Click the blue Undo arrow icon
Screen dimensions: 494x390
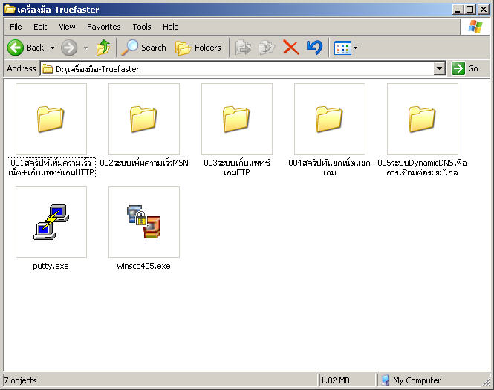[314, 48]
